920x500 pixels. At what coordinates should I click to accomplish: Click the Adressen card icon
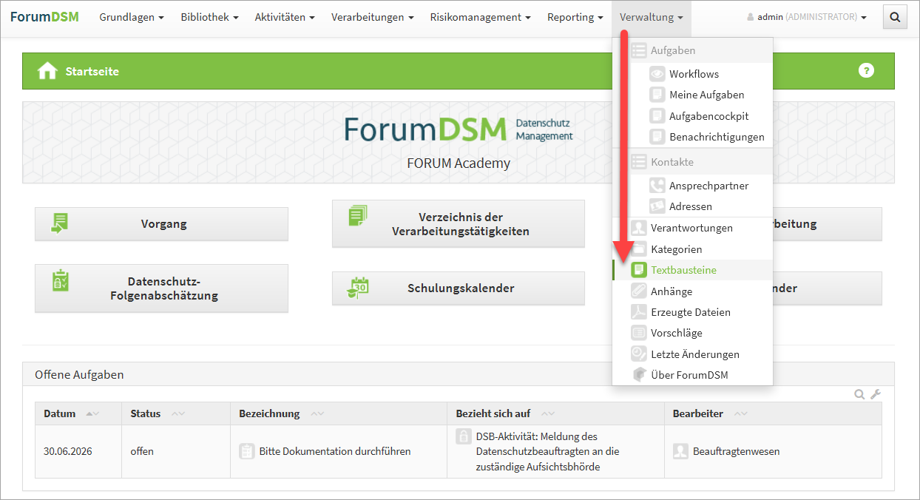(657, 206)
